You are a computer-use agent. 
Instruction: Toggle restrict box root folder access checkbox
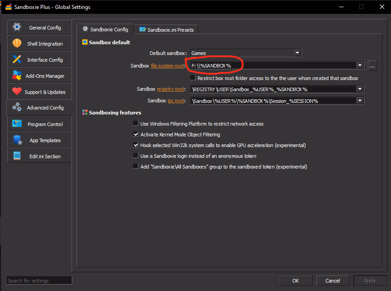click(x=193, y=78)
